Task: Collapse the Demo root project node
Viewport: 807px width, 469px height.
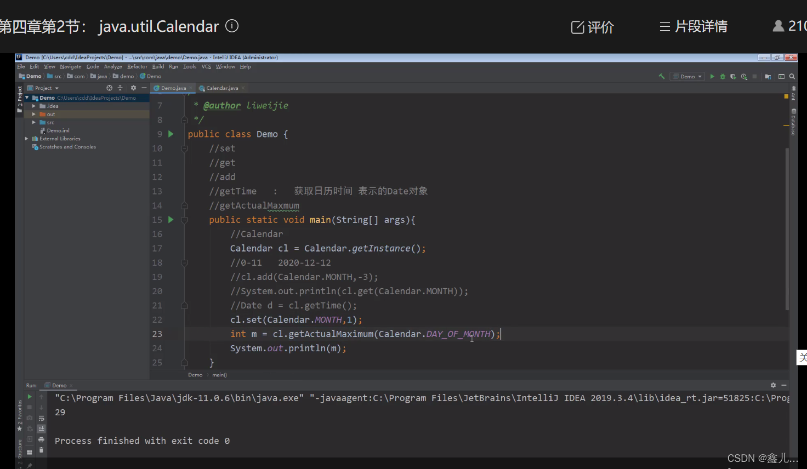Action: [27, 98]
